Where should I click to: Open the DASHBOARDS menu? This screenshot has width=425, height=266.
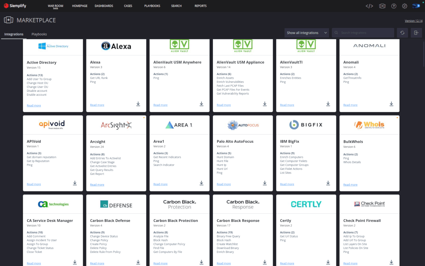coord(104,6)
